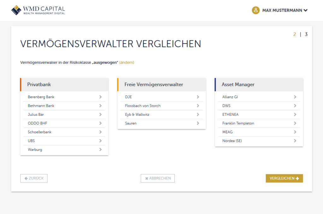The image size is (323, 214).
Task: Click the Abbrechen cancel button
Action: click(158, 178)
